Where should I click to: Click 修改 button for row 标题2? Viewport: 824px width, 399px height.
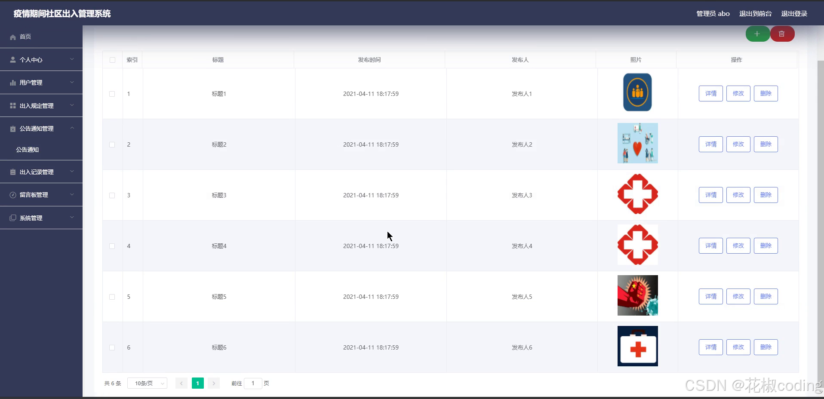738,144
